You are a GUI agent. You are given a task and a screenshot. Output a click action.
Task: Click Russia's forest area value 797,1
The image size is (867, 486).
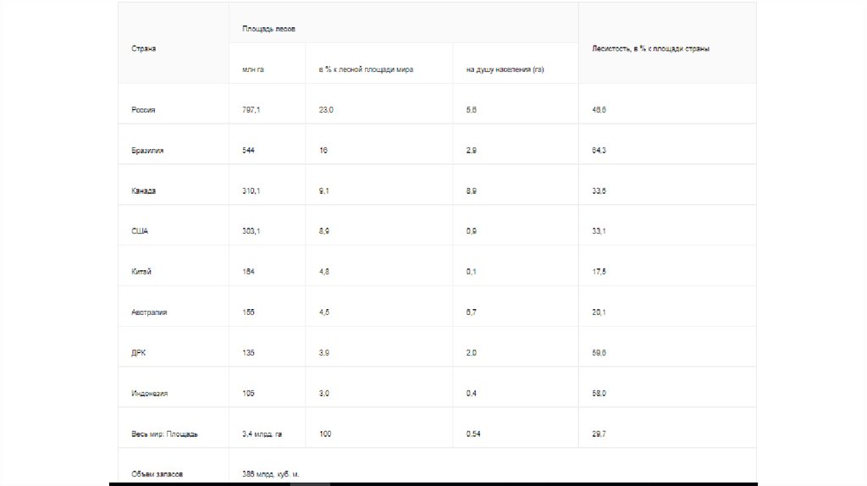[251, 110]
